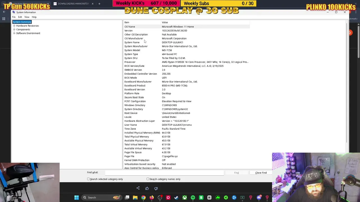Open Spotify from the taskbar

pos(193,198)
